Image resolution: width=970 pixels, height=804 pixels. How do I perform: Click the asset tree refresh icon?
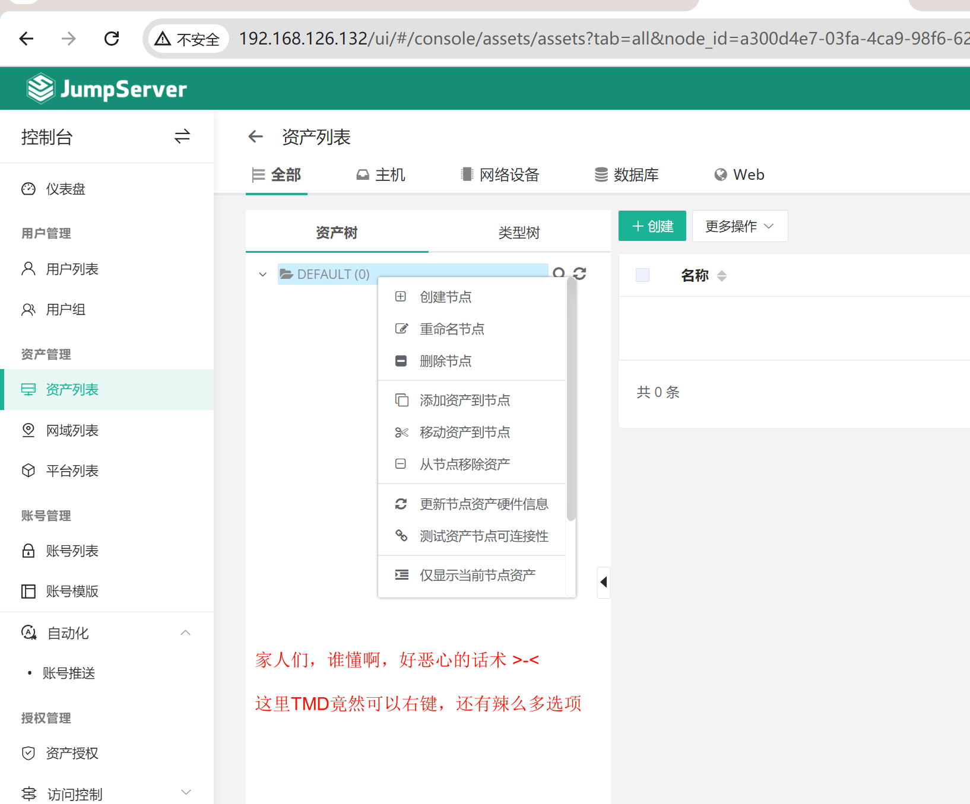(x=580, y=274)
